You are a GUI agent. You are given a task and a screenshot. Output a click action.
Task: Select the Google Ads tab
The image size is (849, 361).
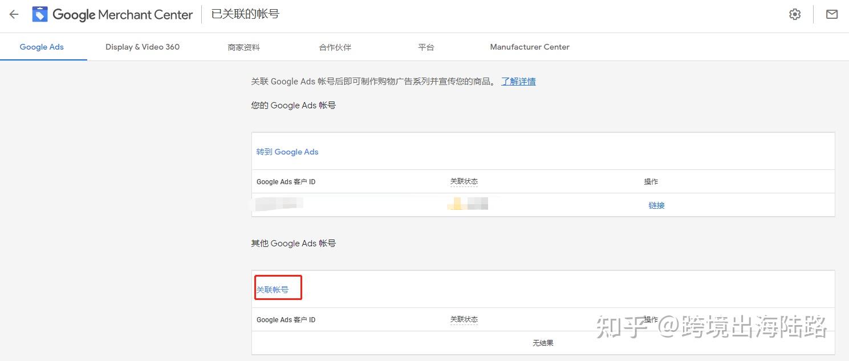point(42,47)
